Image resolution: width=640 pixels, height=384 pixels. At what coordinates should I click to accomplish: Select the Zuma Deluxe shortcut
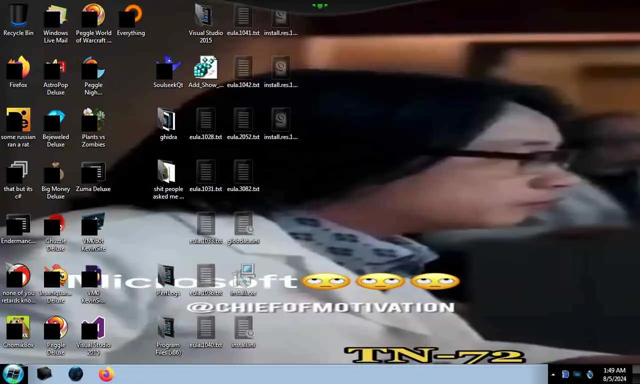point(93,176)
